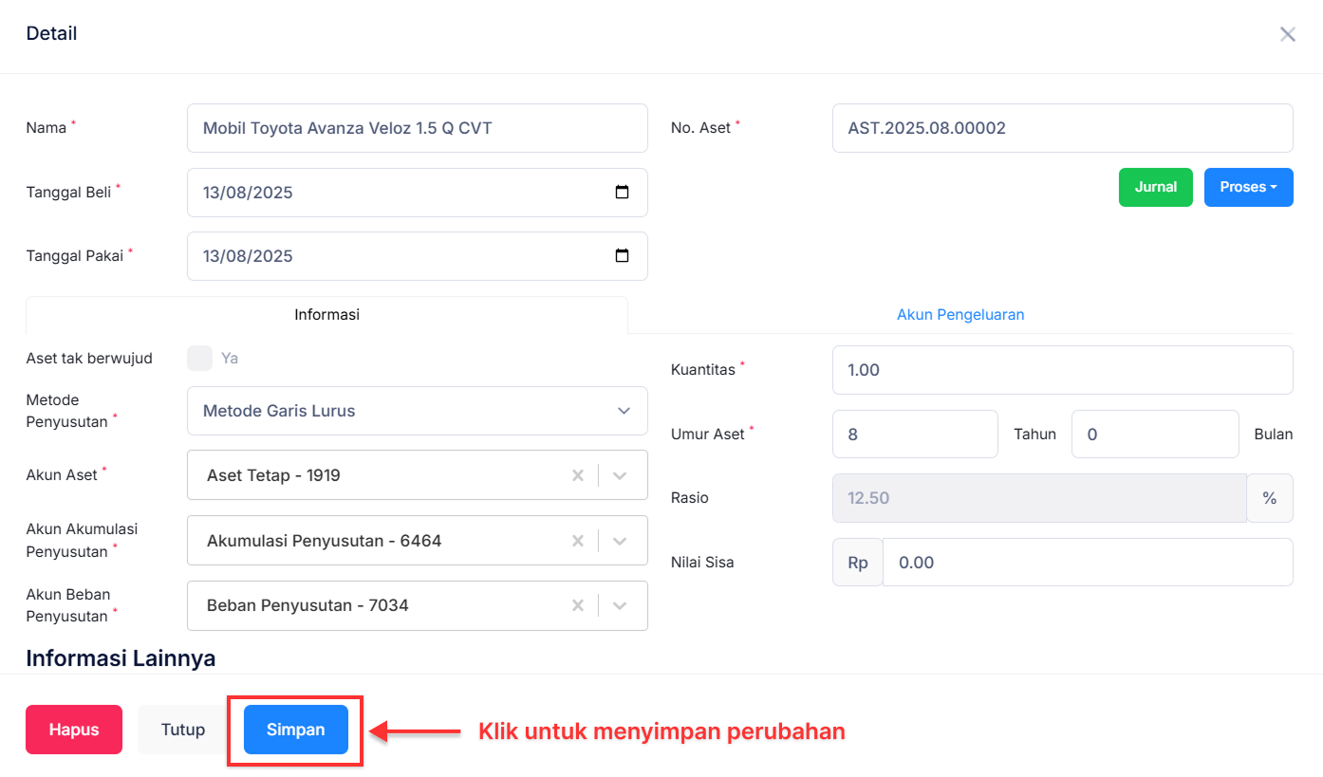
Task: Expand the Akun Beban Penyusutan selector
Action: point(620,605)
